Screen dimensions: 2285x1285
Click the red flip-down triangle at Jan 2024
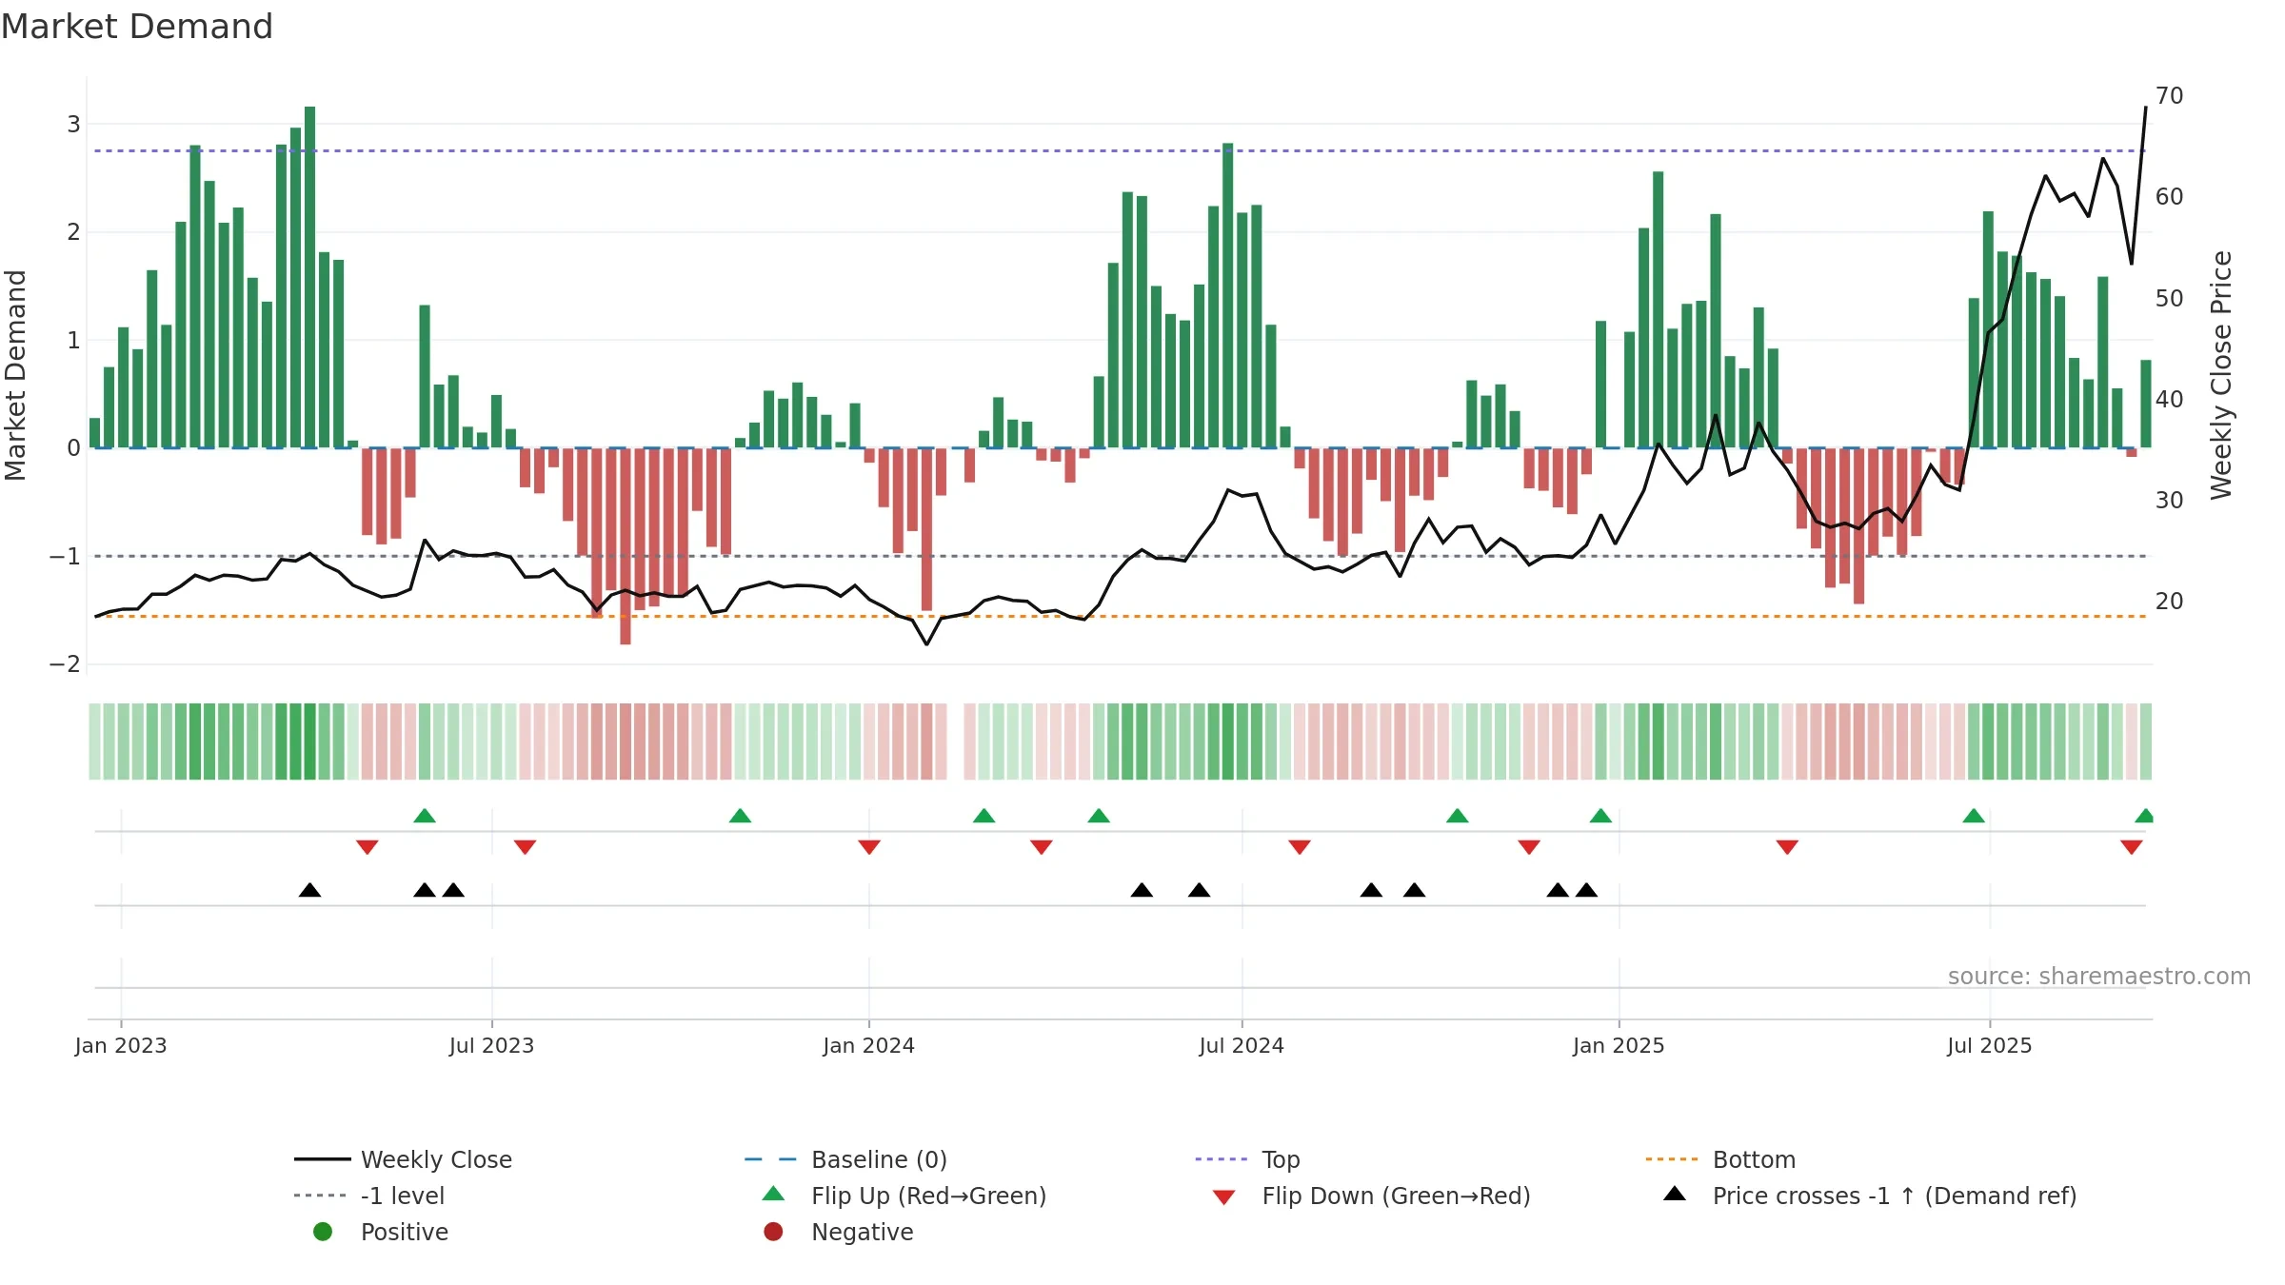tap(868, 847)
